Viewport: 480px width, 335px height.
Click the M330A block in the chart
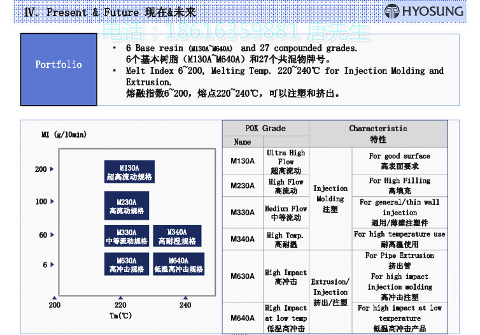127,236
